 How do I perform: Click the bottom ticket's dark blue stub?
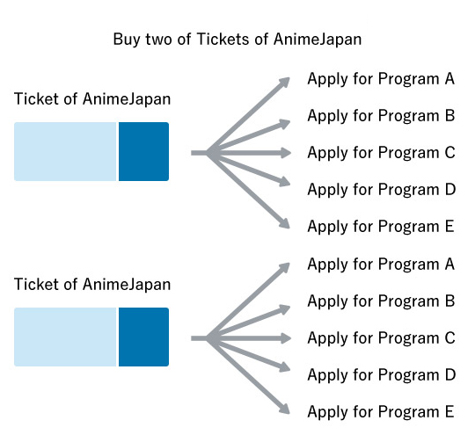tap(144, 337)
